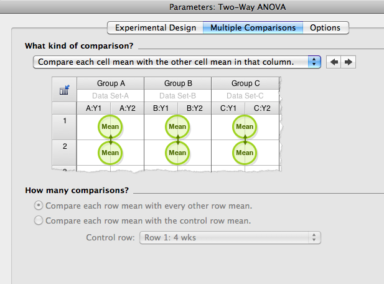Click the row 1 header cell
The image size is (384, 284).
pyautogui.click(x=64, y=121)
